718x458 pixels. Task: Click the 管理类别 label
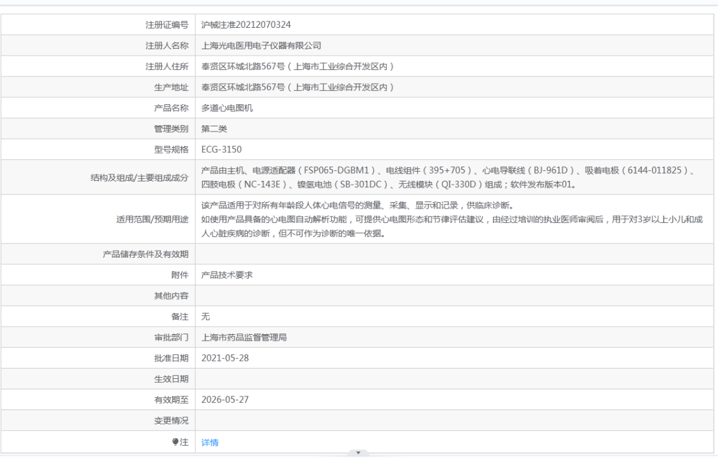point(171,128)
